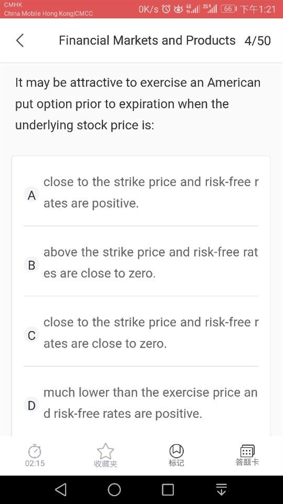This screenshot has width=283, height=504.
Task: Tap Android back triangle button
Action: coord(61,489)
